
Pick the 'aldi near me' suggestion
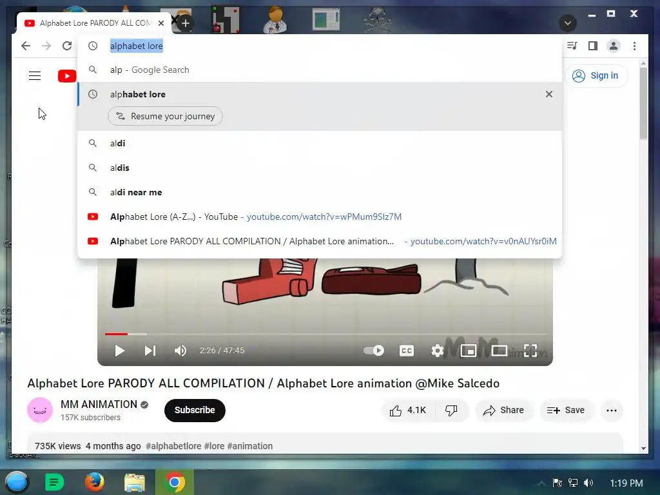(x=320, y=192)
